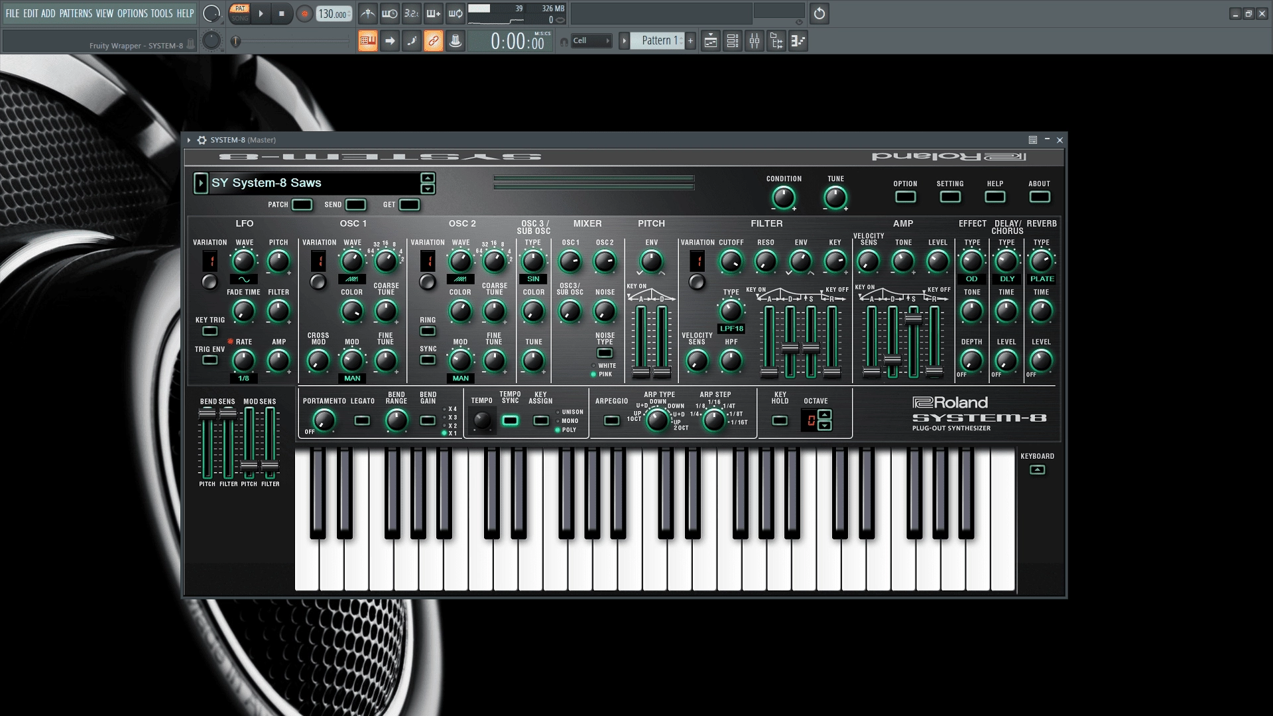
Task: Click the PORTAMENTO knob
Action: [324, 420]
